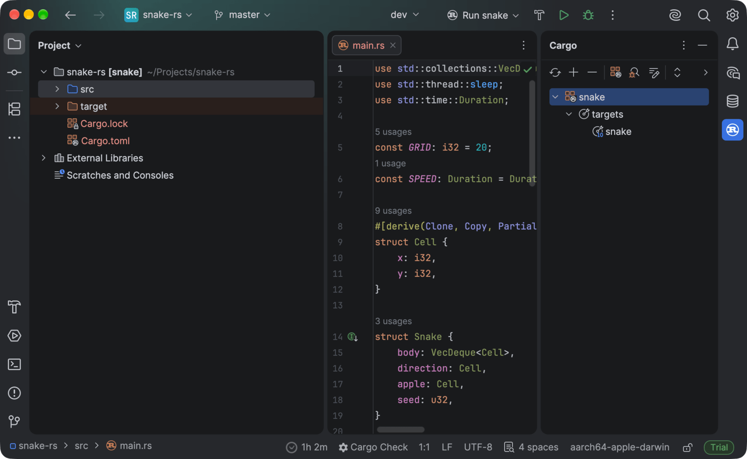Open the master branch dropdown
Screen dimensions: 747x459
pos(242,15)
